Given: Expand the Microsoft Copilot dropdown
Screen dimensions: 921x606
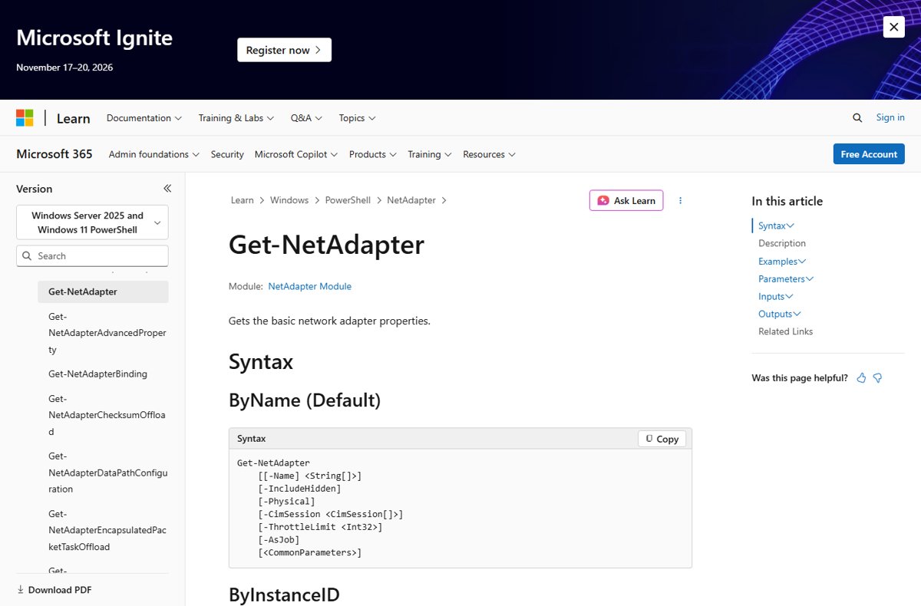Looking at the screenshot, I should click(296, 154).
